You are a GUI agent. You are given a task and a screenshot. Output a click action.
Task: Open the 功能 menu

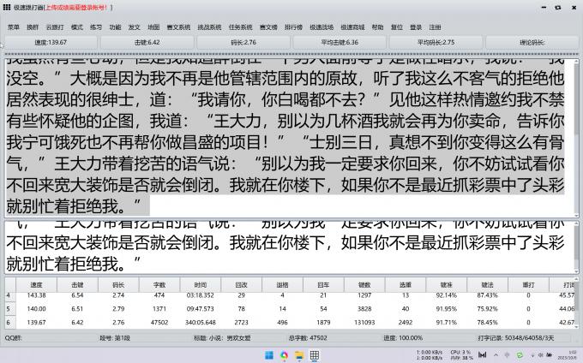[115, 27]
